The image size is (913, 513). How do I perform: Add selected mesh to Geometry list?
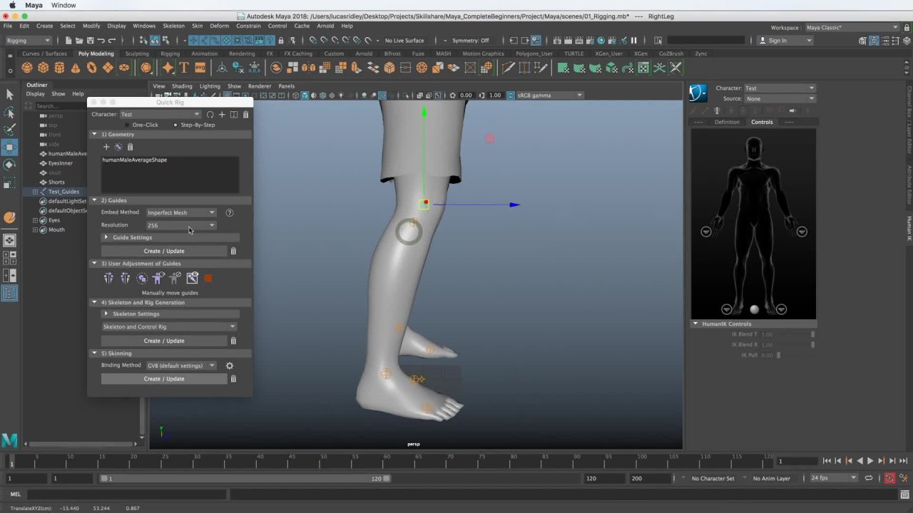point(106,147)
